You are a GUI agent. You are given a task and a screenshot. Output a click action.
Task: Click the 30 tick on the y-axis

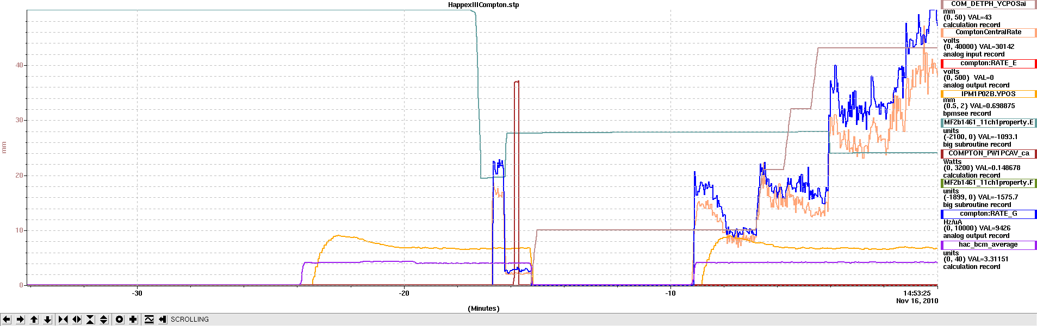click(x=20, y=120)
